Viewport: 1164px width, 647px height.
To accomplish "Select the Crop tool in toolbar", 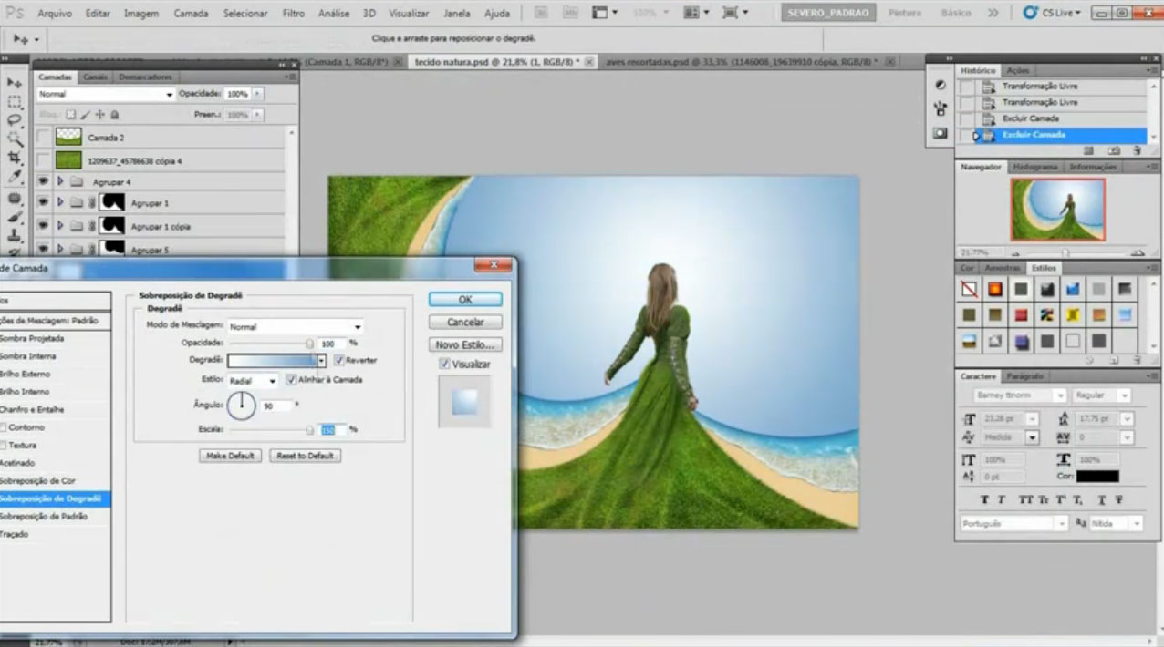I will point(15,158).
